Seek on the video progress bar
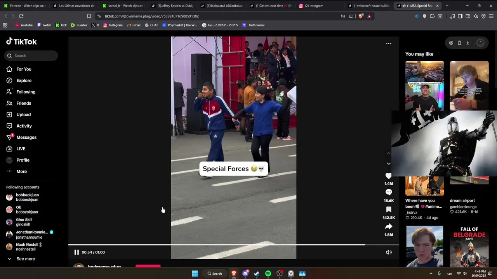 pos(233,245)
